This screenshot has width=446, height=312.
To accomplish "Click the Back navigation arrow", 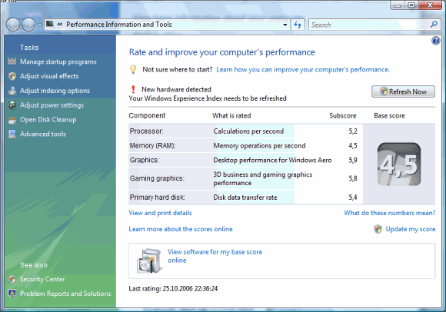I will point(13,25).
